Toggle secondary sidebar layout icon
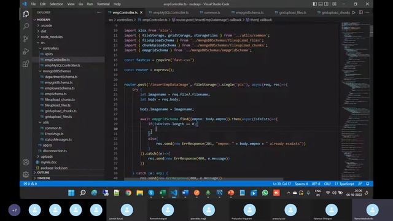 click(x=326, y=4)
